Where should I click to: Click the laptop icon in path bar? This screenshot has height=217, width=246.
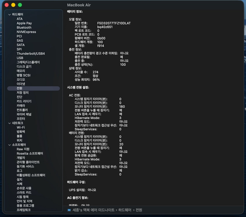(69, 210)
